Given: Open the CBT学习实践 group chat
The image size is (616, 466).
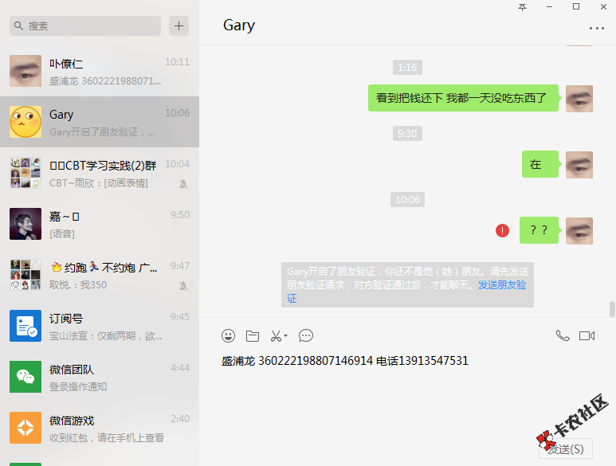Looking at the screenshot, I should tap(100, 173).
